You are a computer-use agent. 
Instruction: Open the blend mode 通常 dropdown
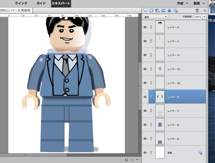pyautogui.click(x=155, y=17)
